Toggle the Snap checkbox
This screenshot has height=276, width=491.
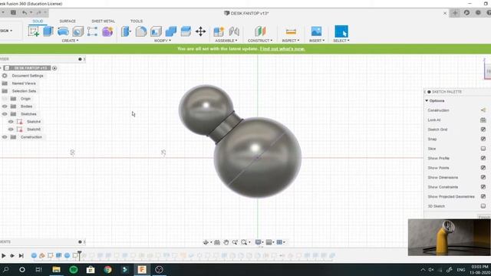(483, 139)
